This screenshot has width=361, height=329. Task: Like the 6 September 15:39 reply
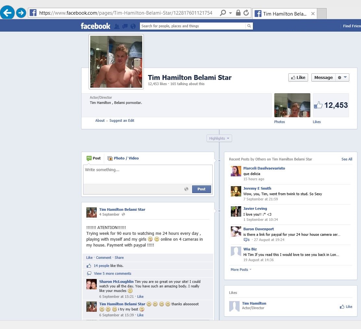pyautogui.click(x=141, y=315)
